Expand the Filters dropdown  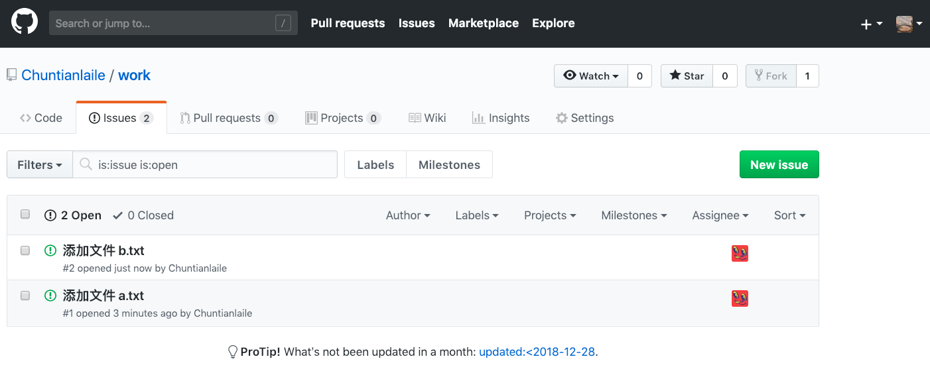pyautogui.click(x=40, y=165)
